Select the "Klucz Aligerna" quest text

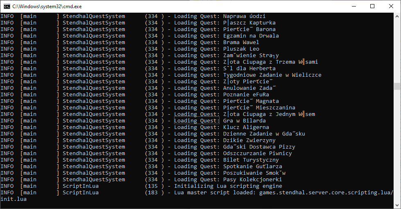pos(246,127)
